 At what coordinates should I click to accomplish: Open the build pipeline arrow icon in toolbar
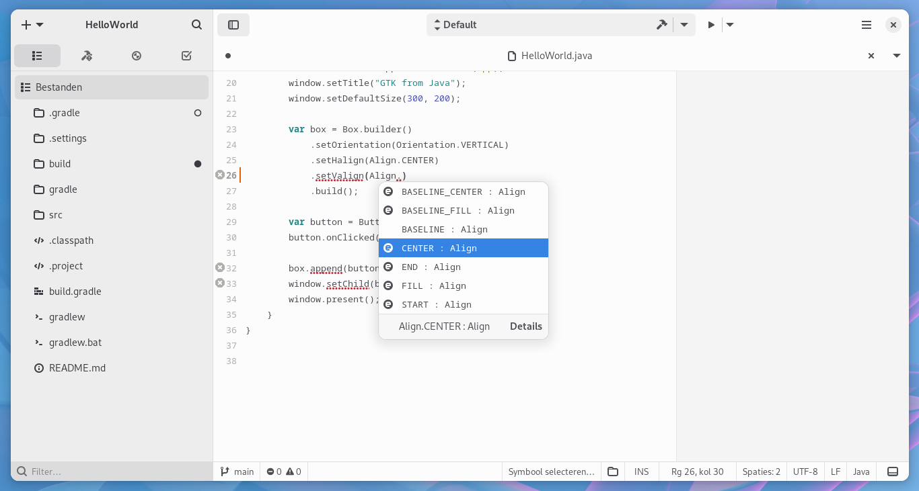tap(661, 24)
